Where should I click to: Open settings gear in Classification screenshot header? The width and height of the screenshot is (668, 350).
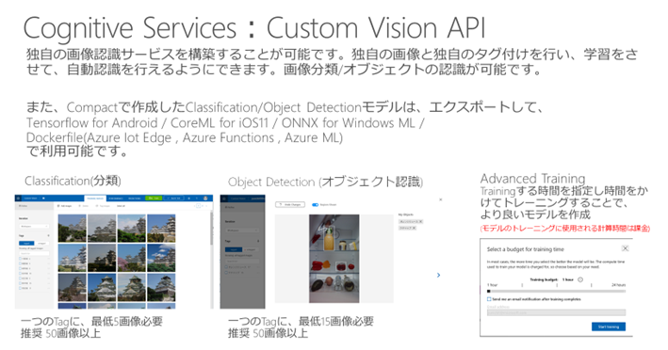pyautogui.click(x=189, y=199)
